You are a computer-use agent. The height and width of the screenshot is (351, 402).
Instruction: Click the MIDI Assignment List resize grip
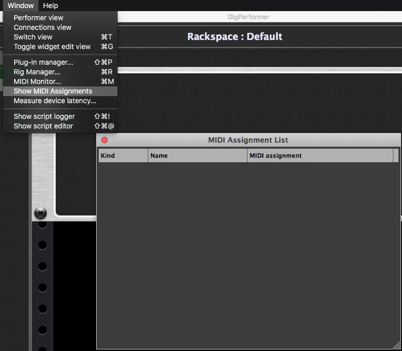pyautogui.click(x=396, y=345)
